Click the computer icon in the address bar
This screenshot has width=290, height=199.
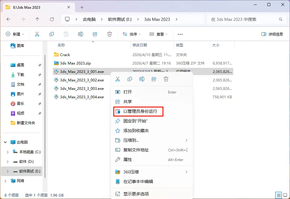tap(67, 19)
